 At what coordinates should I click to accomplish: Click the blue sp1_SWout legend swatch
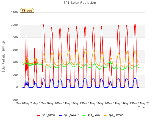click(x=60, y=115)
